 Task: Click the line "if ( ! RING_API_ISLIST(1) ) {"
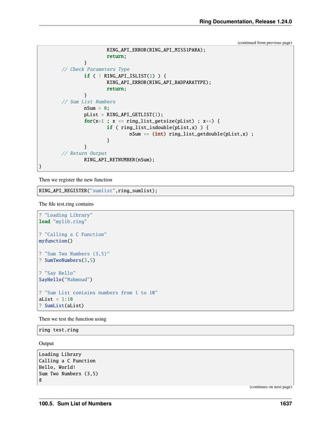point(125,76)
